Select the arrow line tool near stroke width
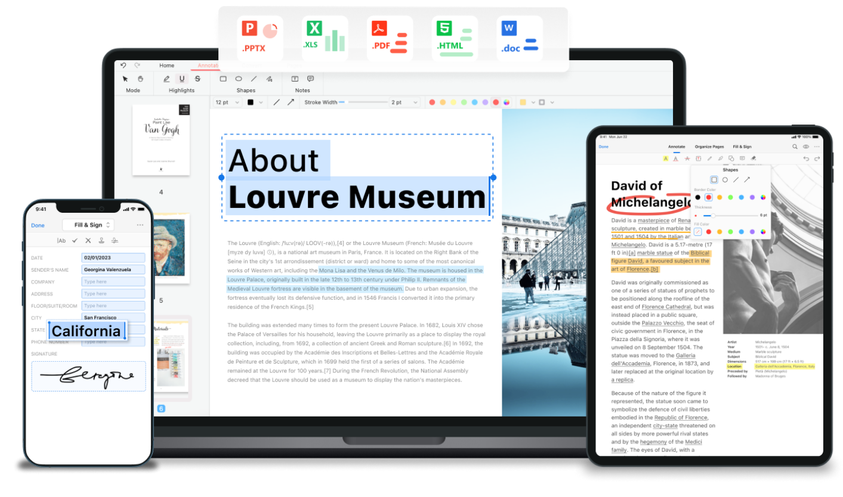This screenshot has width=843, height=497. tap(291, 102)
